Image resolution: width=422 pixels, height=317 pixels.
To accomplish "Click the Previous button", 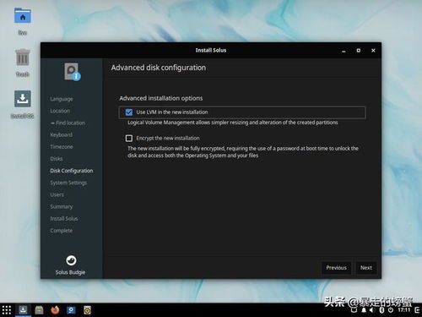I will [336, 268].
